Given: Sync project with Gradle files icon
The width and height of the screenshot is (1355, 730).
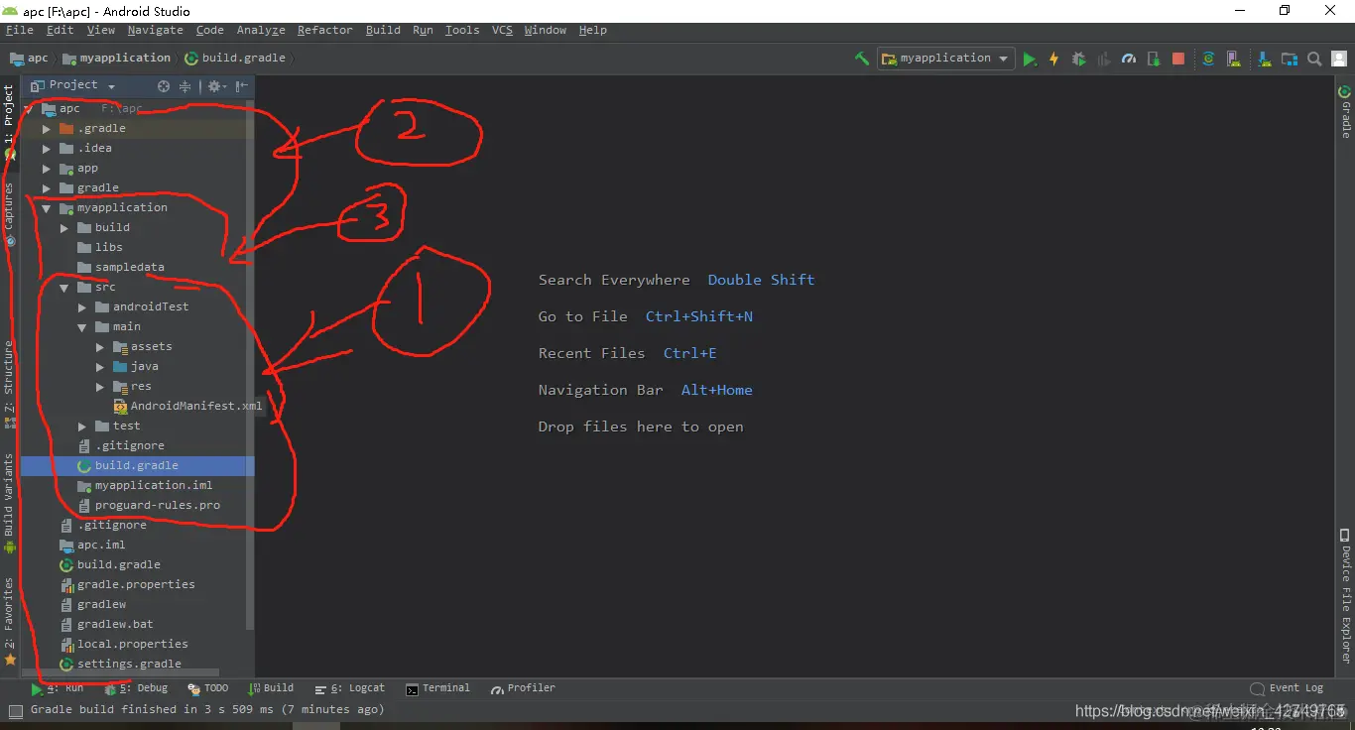Looking at the screenshot, I should [1208, 59].
